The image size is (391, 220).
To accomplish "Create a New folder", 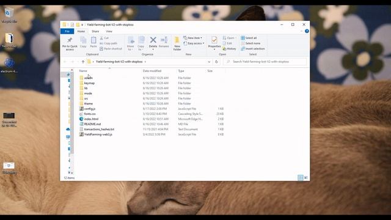I will coord(177,43).
